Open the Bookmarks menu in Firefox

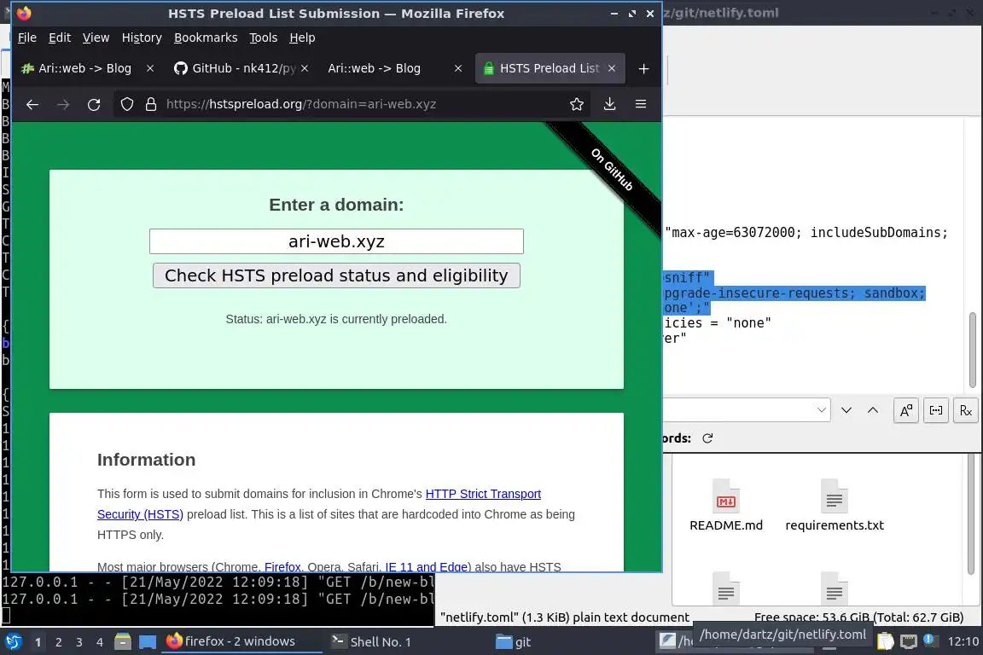206,38
